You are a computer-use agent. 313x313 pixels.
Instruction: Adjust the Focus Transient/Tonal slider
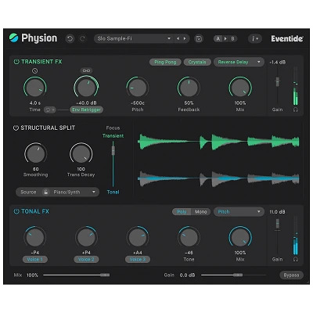113,150
